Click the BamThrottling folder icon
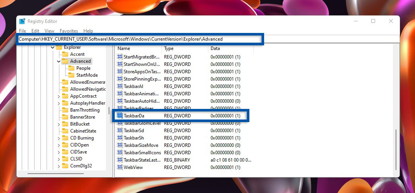This screenshot has width=415, height=193. pos(65,110)
